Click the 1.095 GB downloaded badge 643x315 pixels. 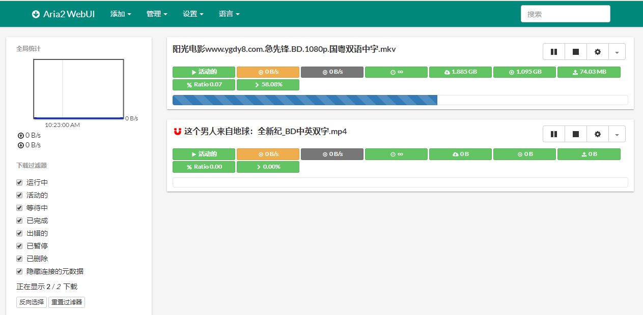pyautogui.click(x=524, y=72)
